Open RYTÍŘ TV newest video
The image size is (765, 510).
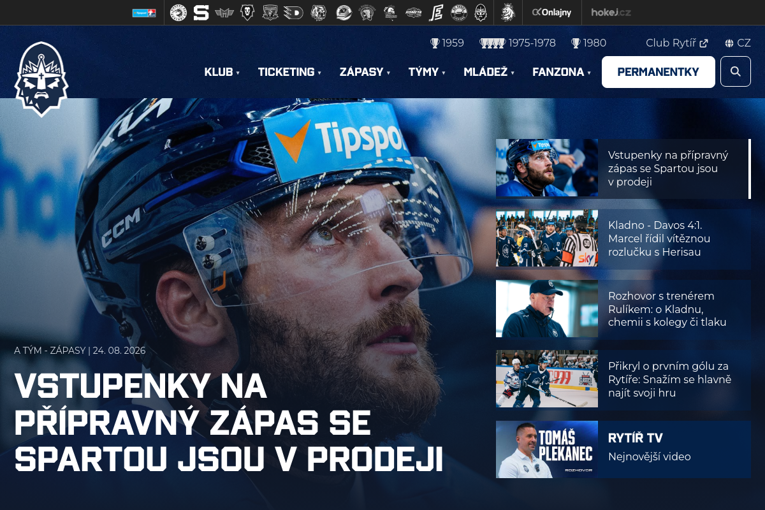point(623,449)
